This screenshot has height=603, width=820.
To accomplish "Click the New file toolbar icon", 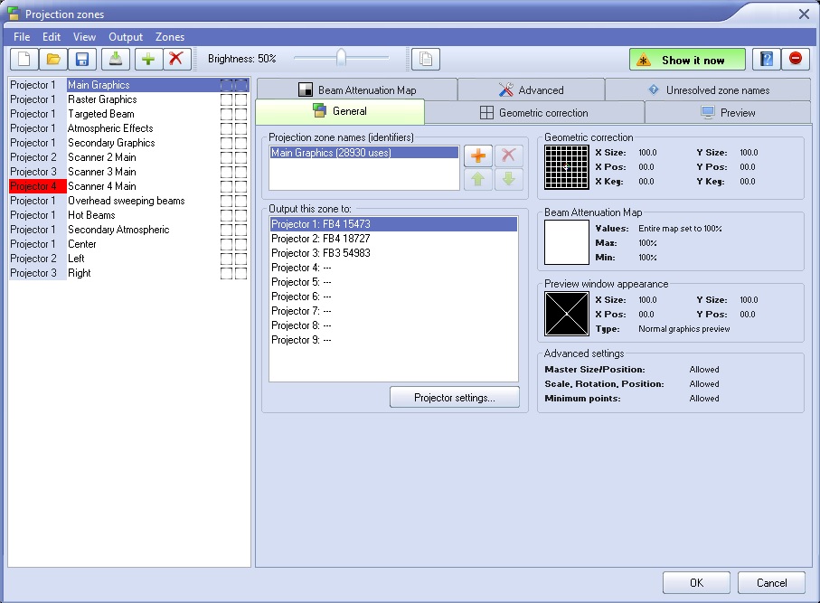I will coord(24,60).
